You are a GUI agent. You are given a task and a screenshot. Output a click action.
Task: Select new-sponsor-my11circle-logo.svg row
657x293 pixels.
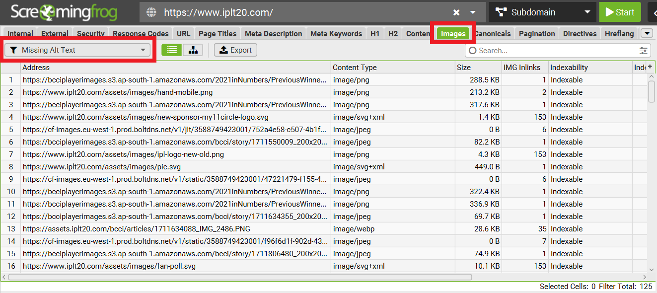tap(176, 117)
